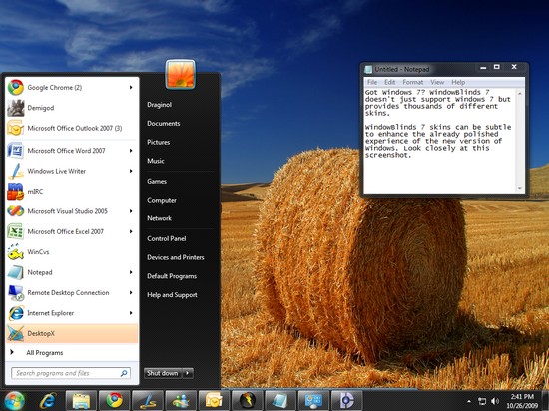Open Windows Live Writer from Start menu
Viewport: 549px width, 411px height.
coord(72,171)
